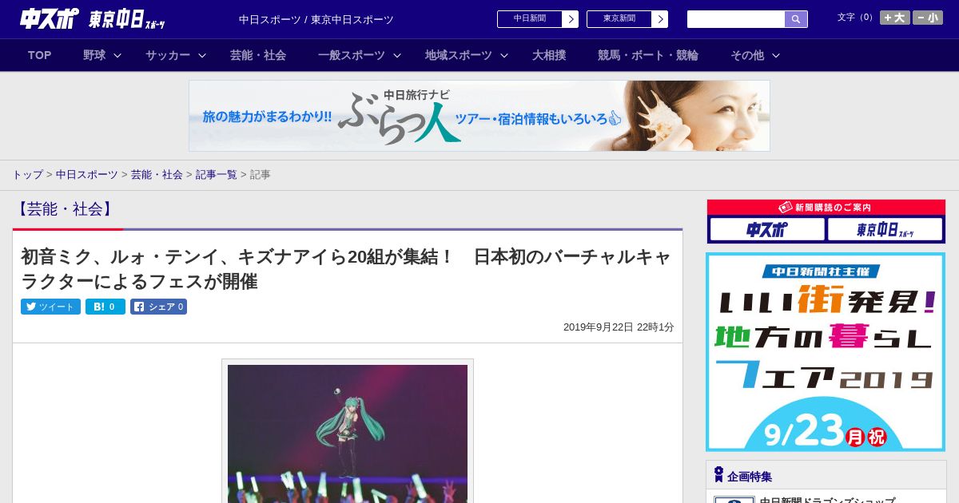Image resolution: width=959 pixels, height=503 pixels.
Task: Select 競馬・ボート・競輪 in navigation bar
Action: tap(648, 55)
